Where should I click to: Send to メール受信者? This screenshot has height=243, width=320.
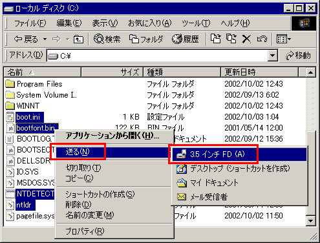239,197
